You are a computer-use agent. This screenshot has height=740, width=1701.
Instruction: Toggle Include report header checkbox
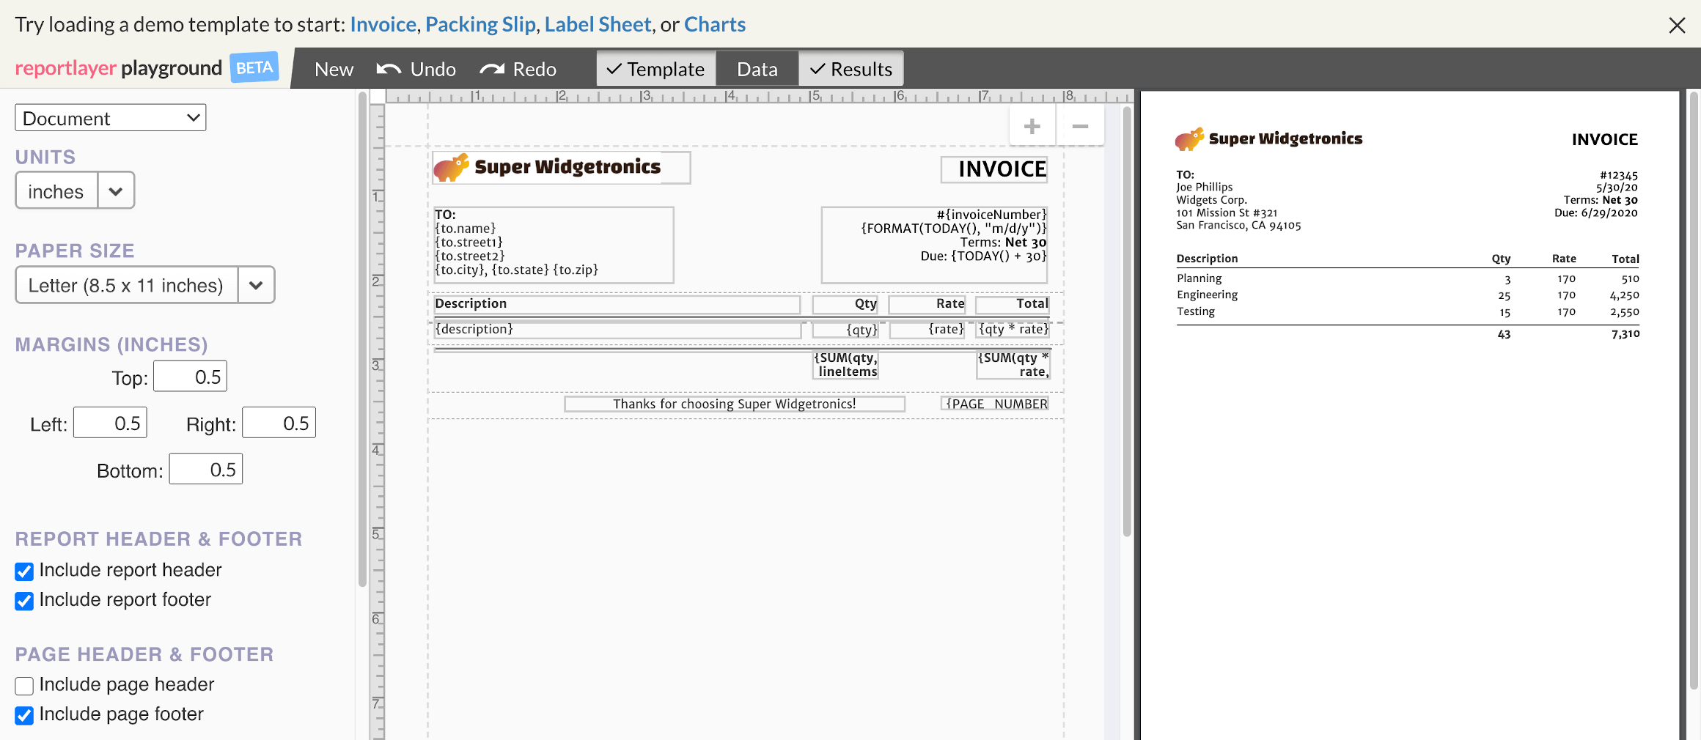pyautogui.click(x=24, y=571)
